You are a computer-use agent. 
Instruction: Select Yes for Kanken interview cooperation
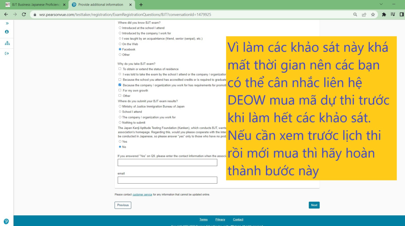(120, 141)
